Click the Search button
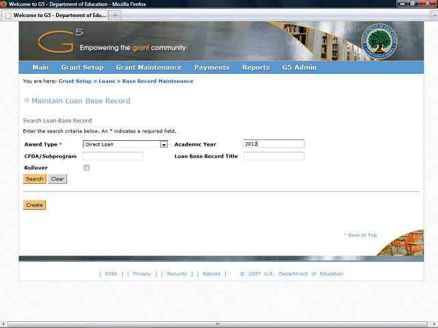438x328 pixels. 35,179
